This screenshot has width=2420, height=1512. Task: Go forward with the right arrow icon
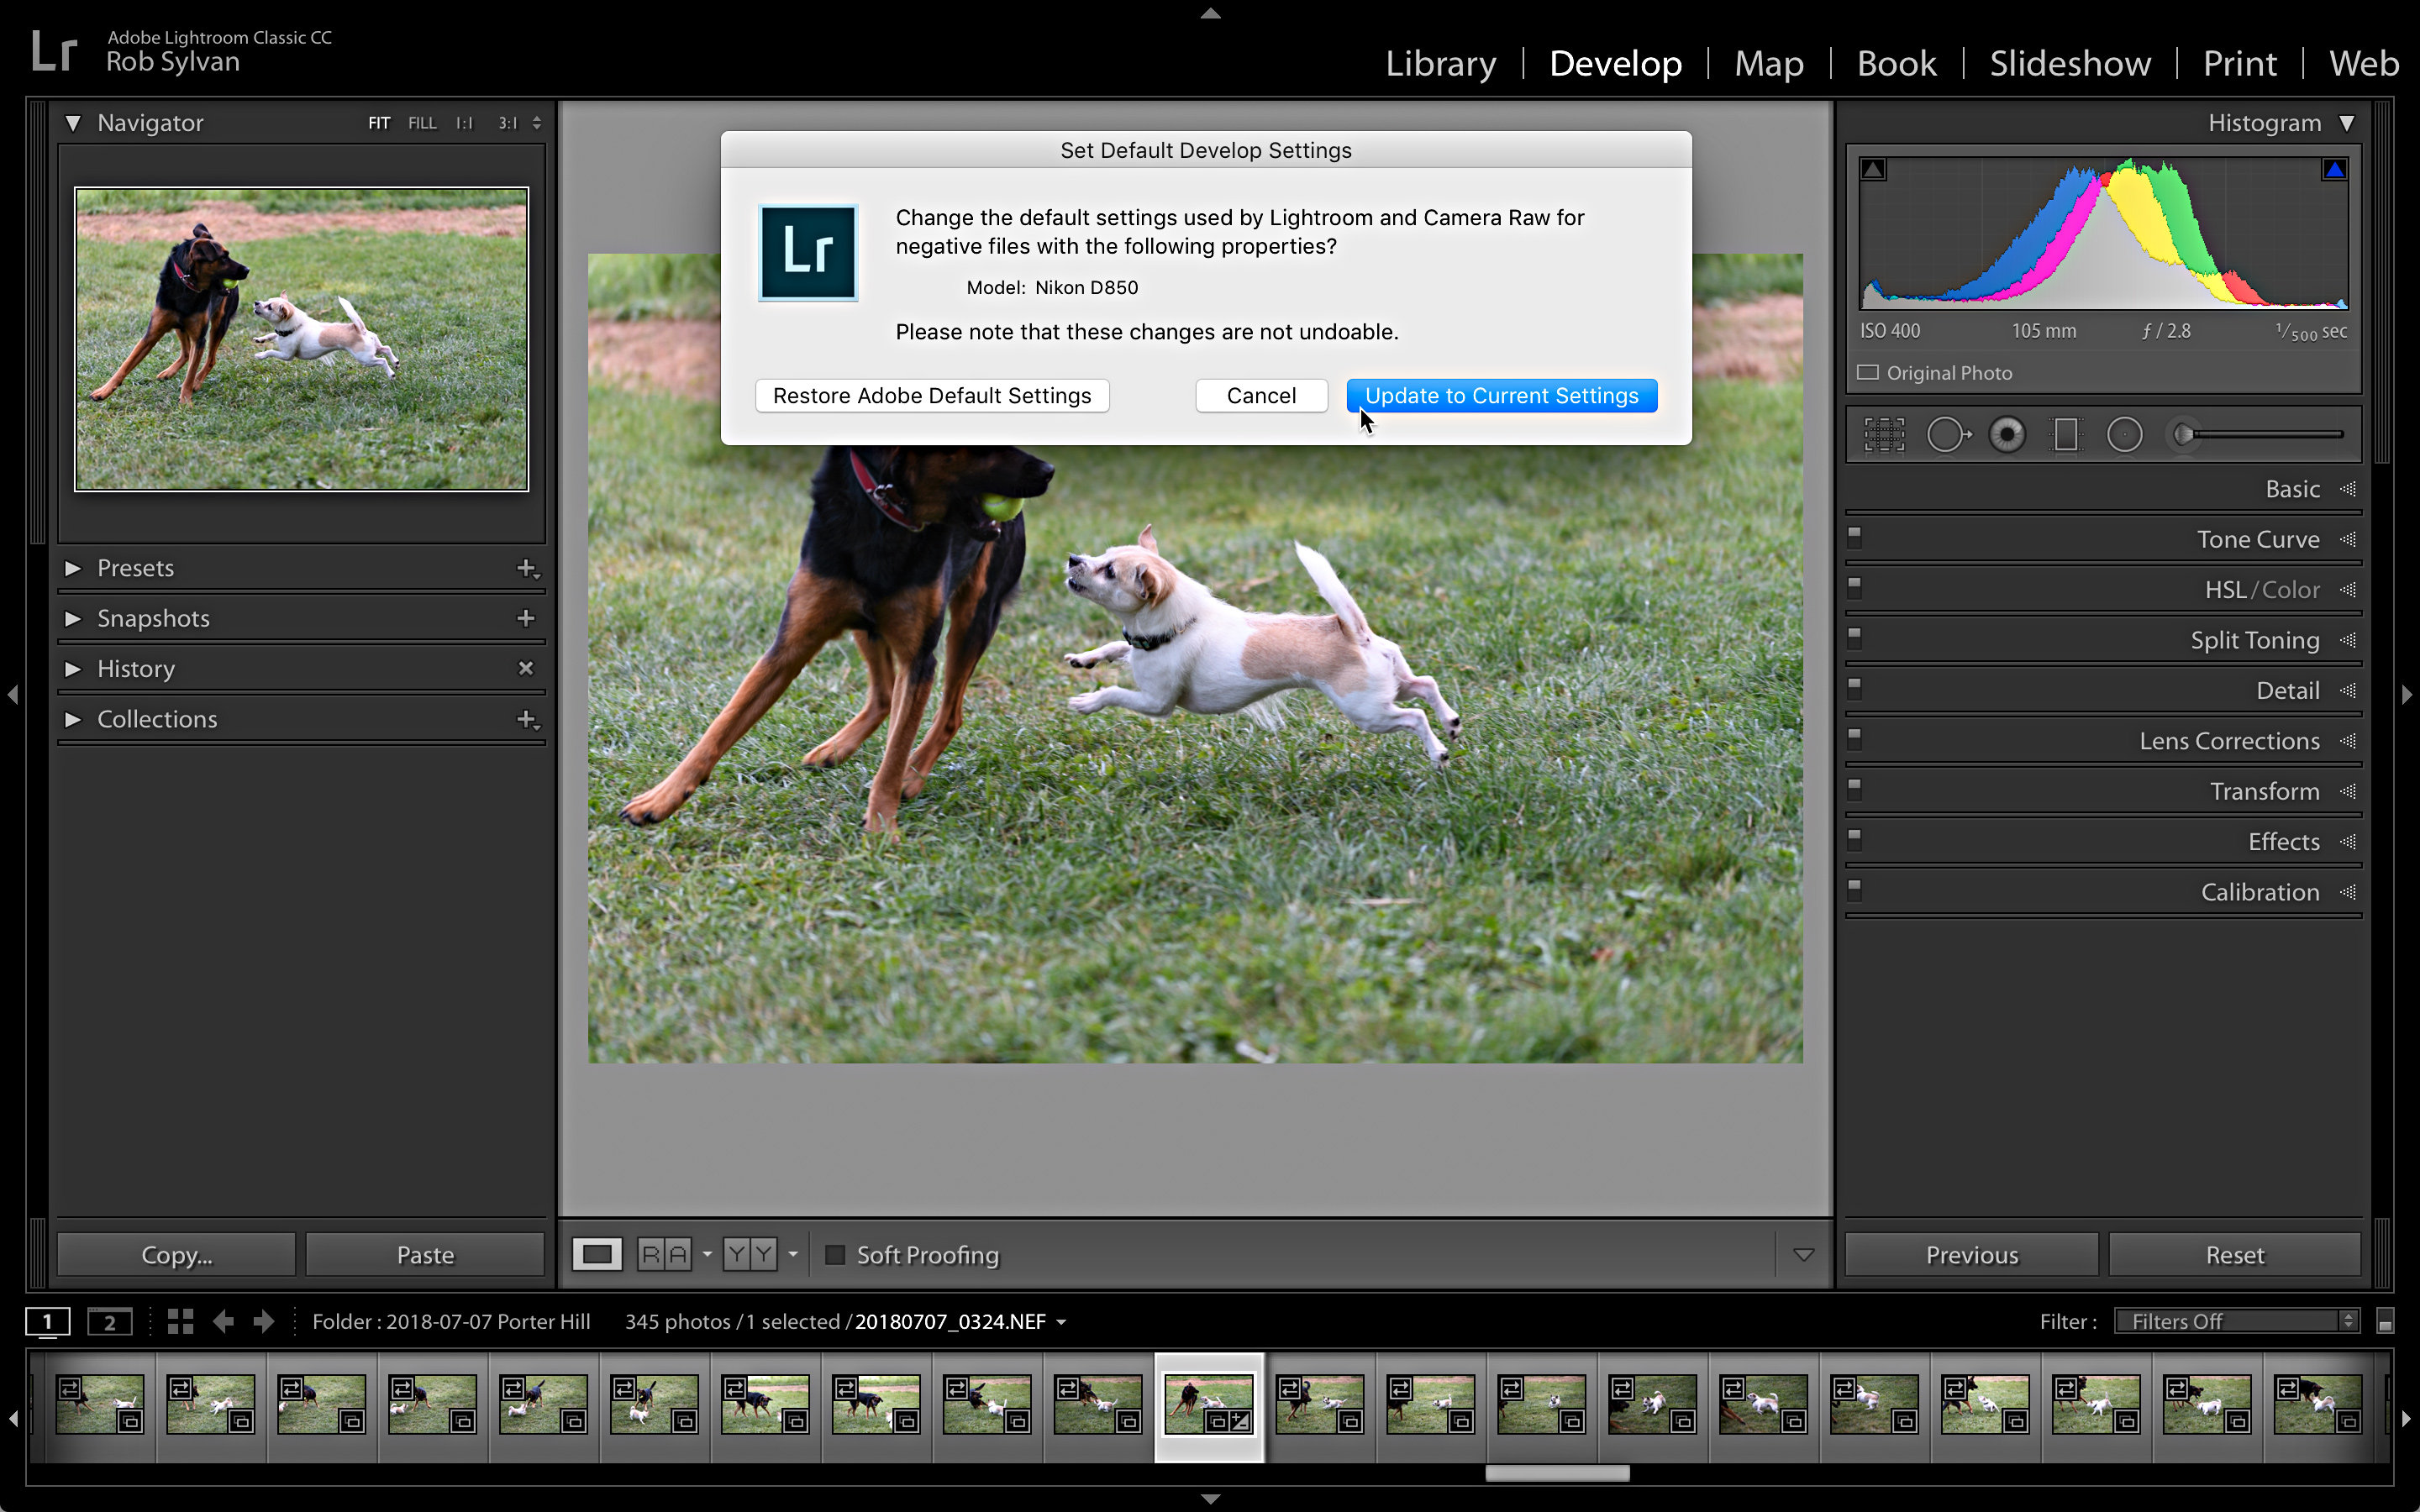point(264,1321)
